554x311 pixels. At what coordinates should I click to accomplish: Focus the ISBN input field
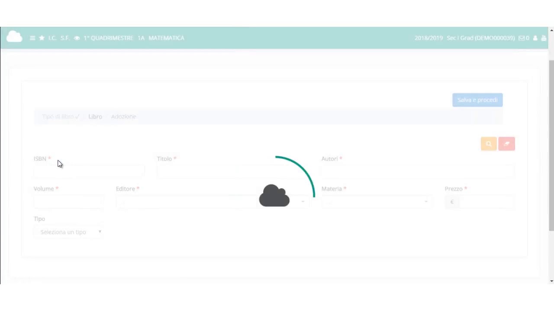[x=89, y=172]
